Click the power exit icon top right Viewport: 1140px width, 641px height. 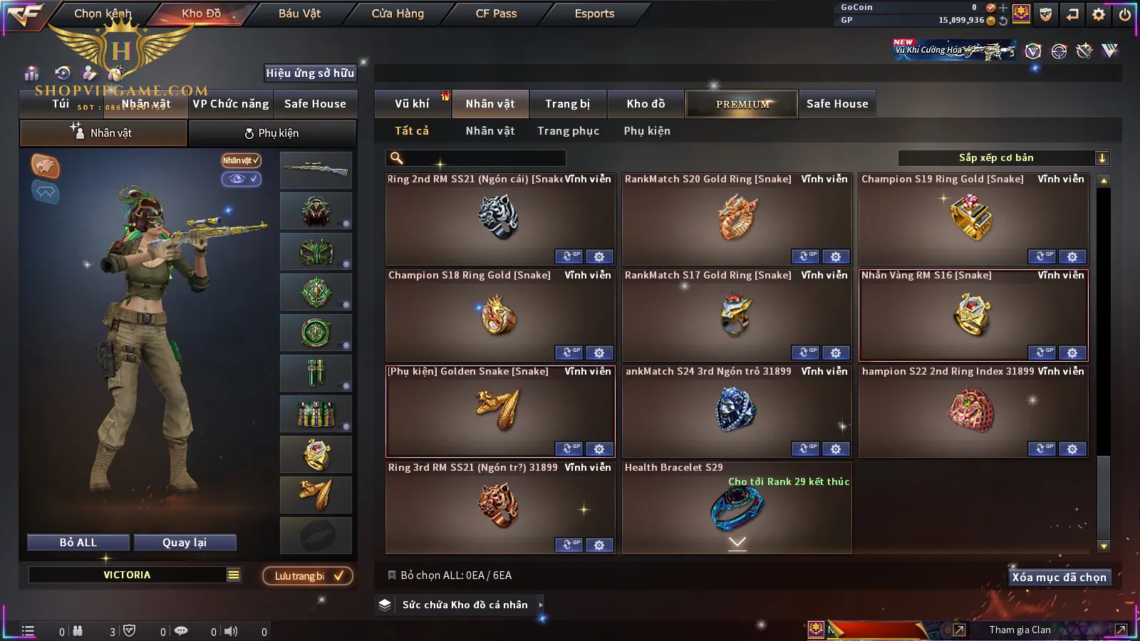coord(1125,14)
